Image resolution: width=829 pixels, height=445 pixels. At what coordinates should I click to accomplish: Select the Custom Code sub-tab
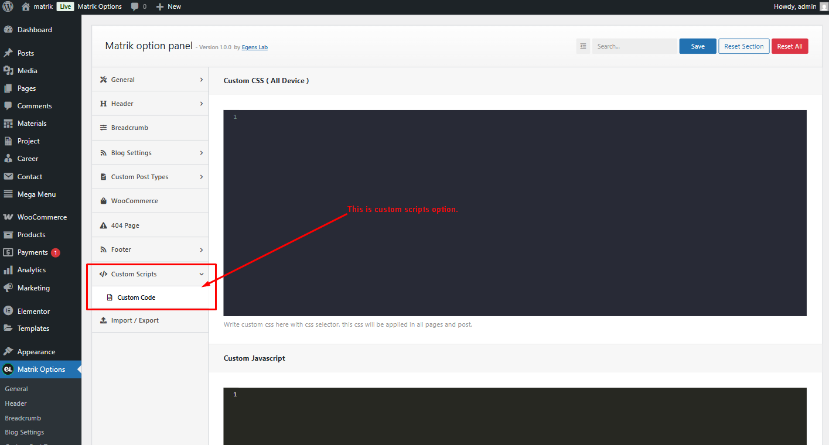tap(150, 297)
